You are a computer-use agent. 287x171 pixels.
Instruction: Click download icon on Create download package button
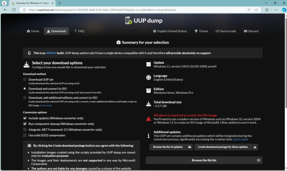[255, 147]
